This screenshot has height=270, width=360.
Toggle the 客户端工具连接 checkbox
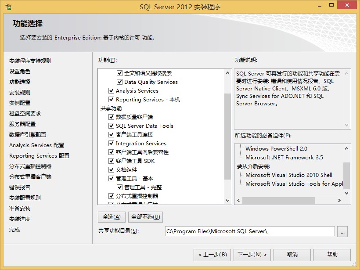pos(111,134)
